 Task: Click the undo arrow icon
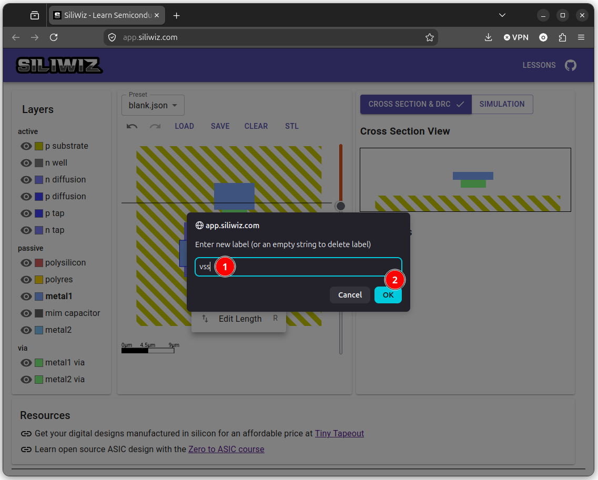point(132,126)
